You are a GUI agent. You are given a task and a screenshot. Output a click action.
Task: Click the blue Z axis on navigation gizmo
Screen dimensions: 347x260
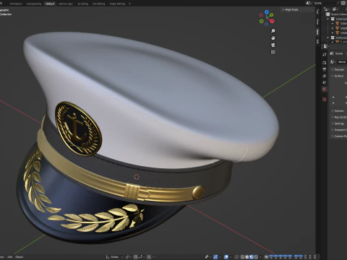click(267, 12)
